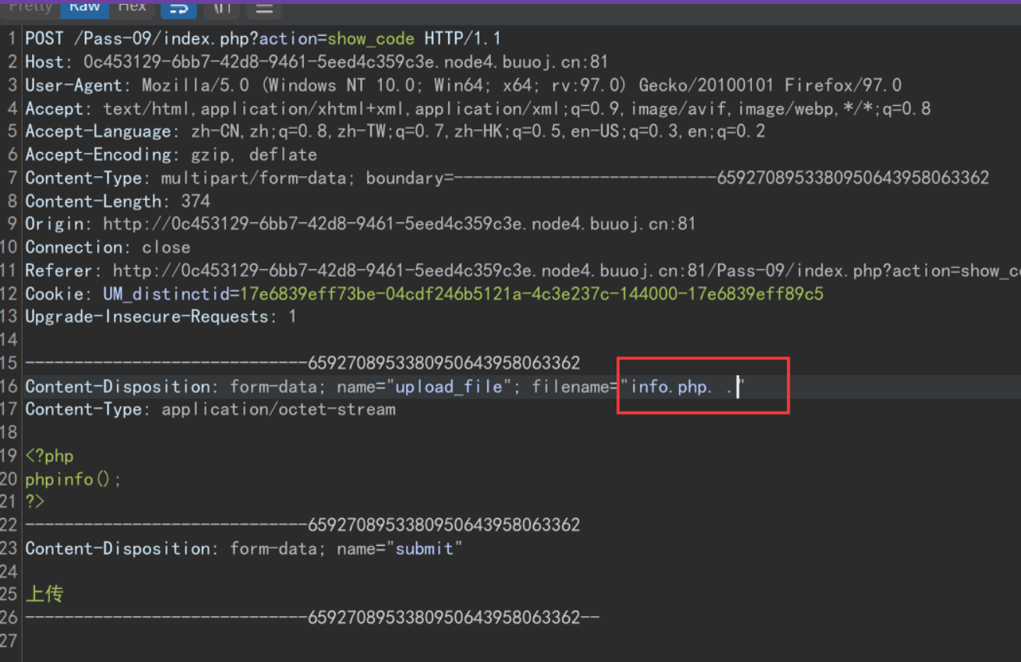Click "Content-Disposition" on line 23
Screen dimensions: 1021x662
click(x=118, y=549)
